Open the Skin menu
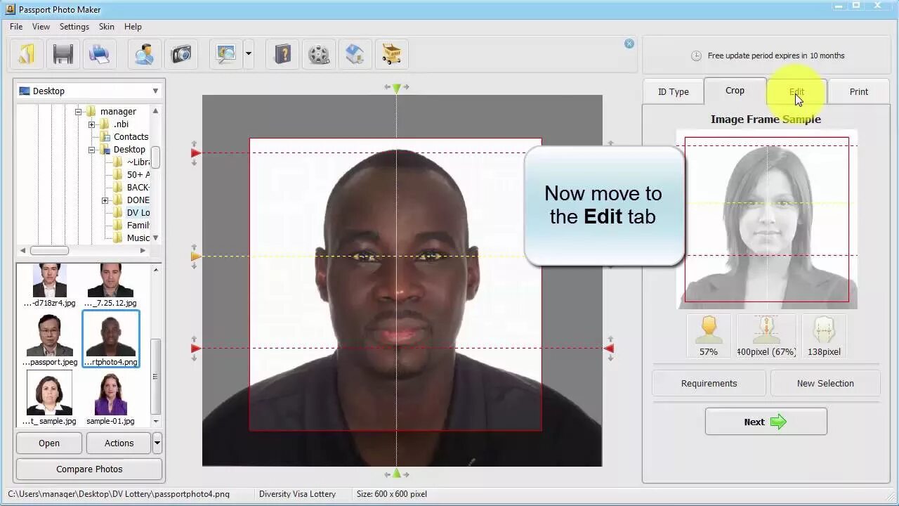 107,27
